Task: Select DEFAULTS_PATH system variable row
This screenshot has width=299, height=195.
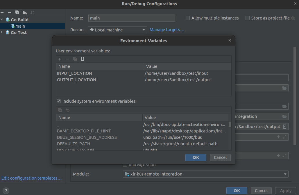Action: (x=142, y=144)
